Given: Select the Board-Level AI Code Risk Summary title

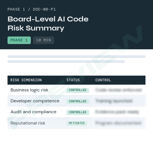Looking at the screenshot, I should tap(48, 23).
